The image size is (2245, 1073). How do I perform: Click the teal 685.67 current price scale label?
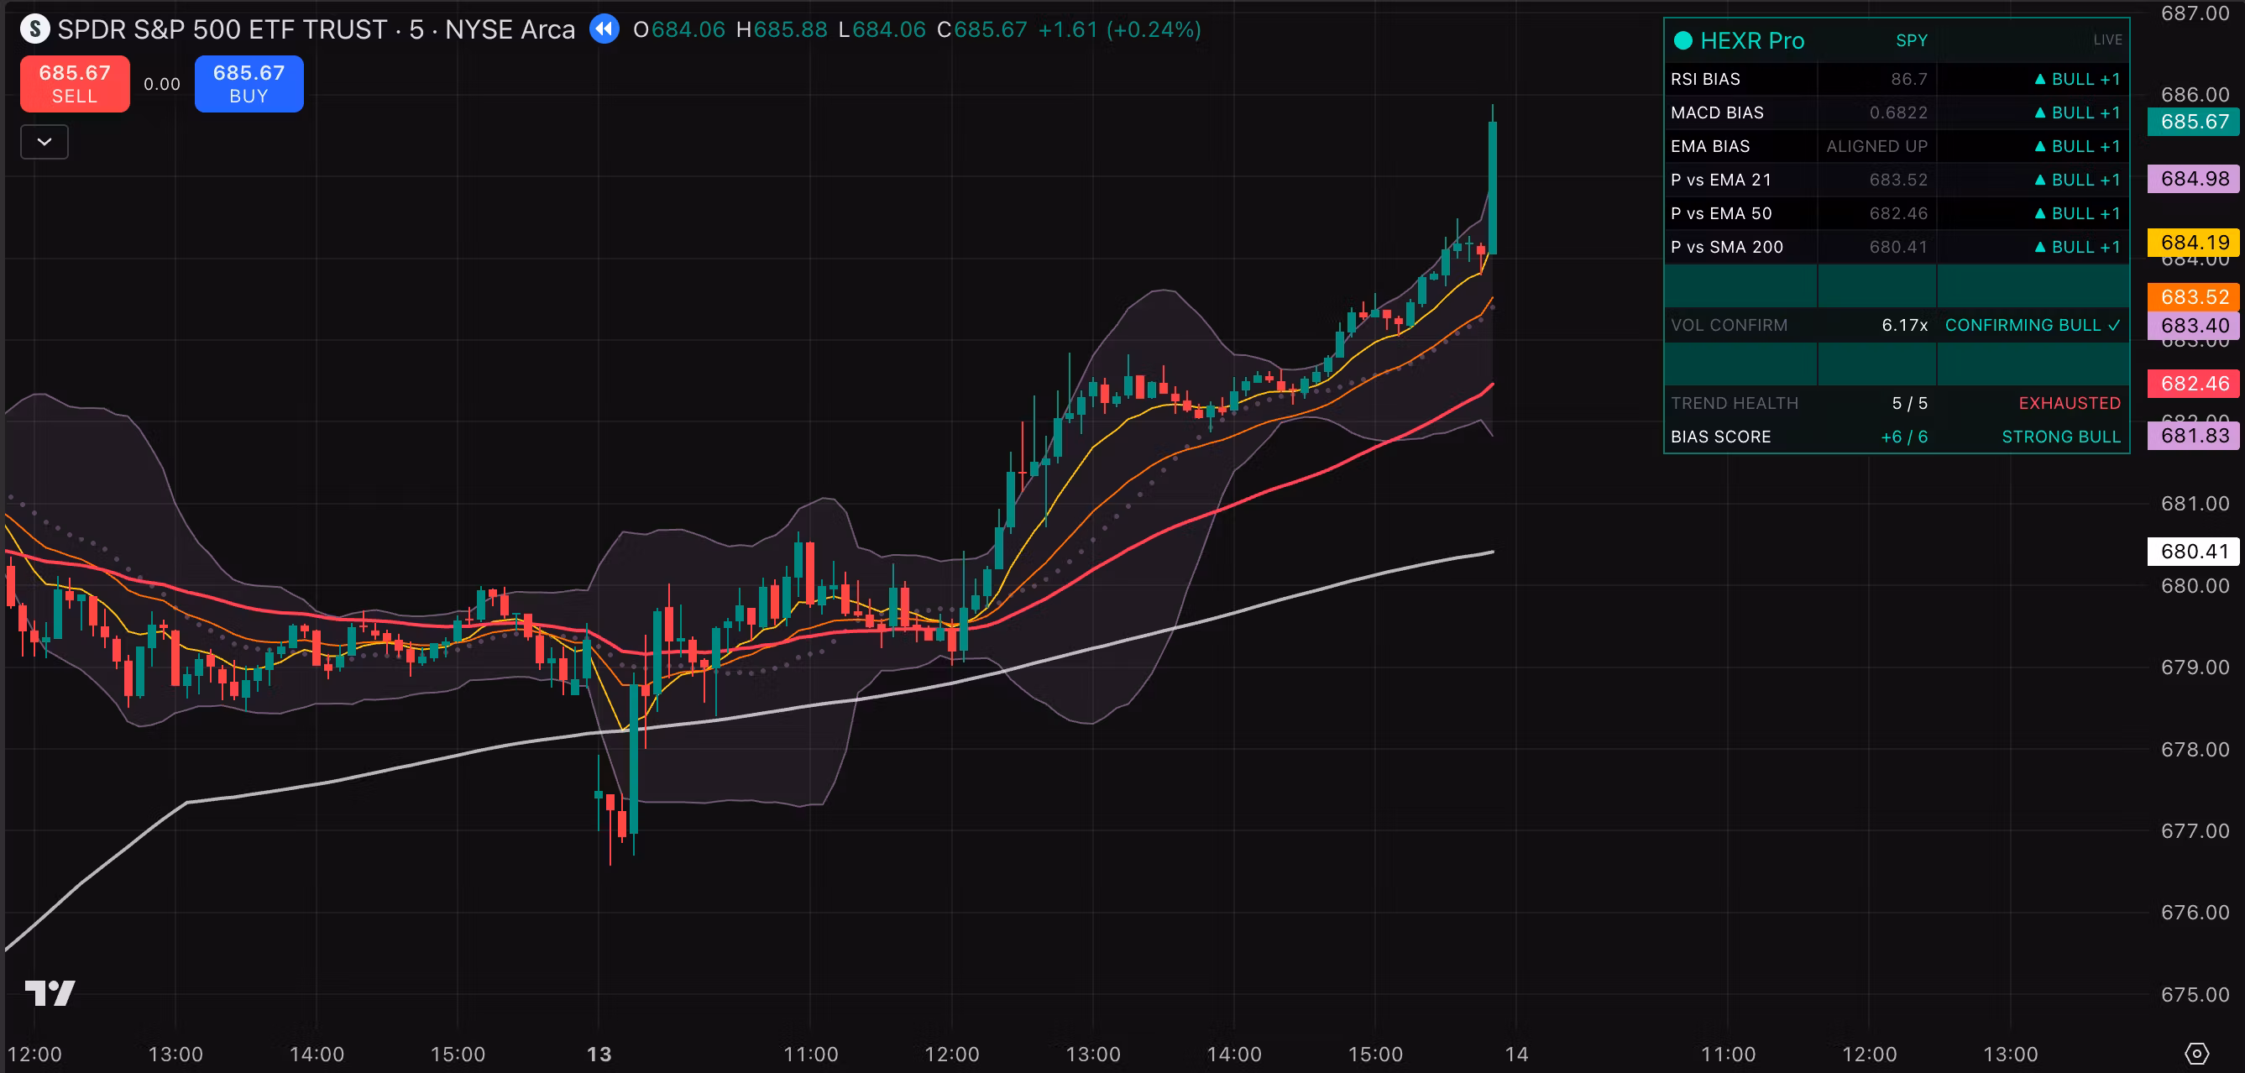(x=2194, y=122)
